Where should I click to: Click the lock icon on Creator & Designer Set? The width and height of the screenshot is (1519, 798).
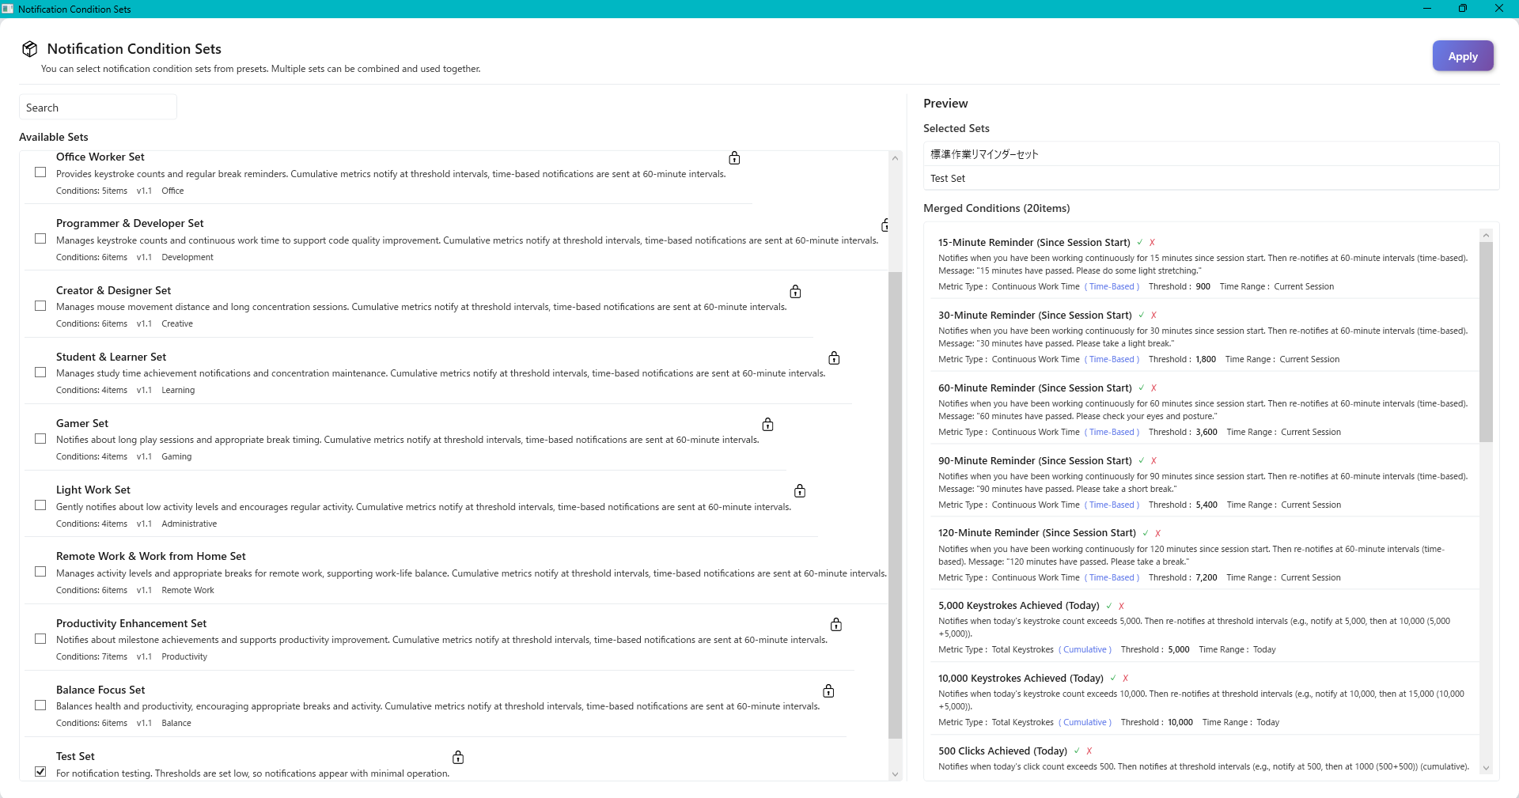coord(795,292)
